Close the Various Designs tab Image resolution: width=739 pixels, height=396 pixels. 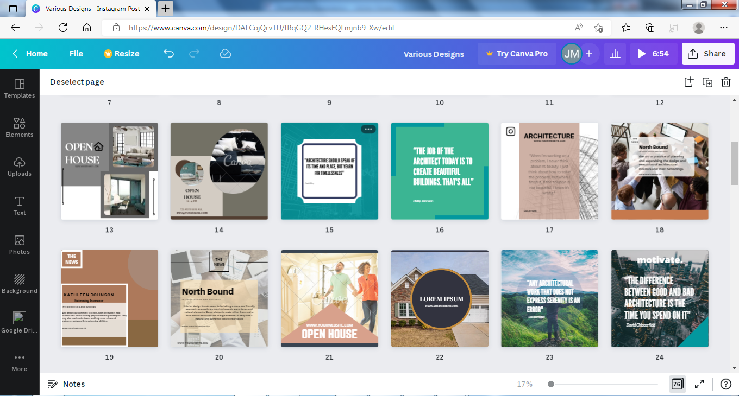click(148, 9)
